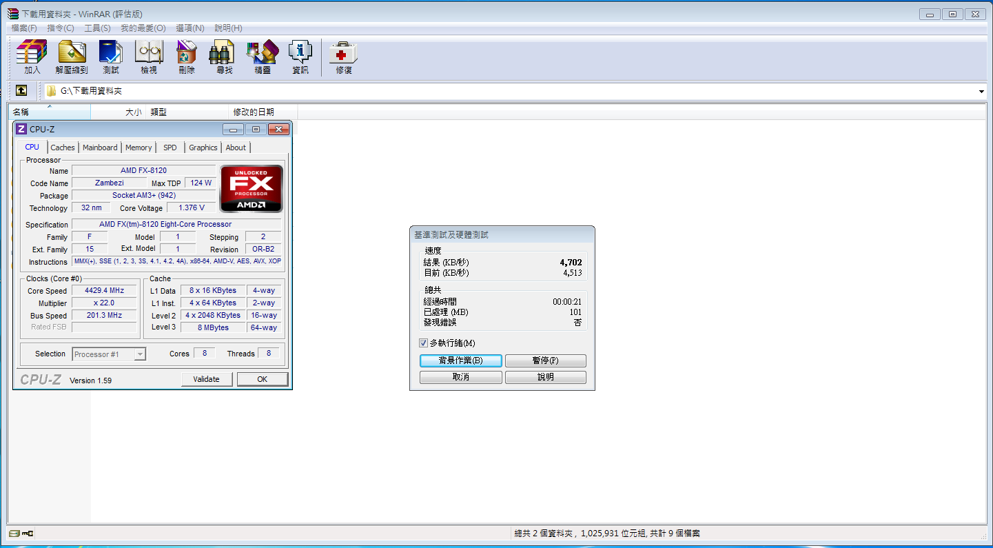993x548 pixels.
Task: Open the Favorites (我的最愛) menu
Action: coord(143,28)
